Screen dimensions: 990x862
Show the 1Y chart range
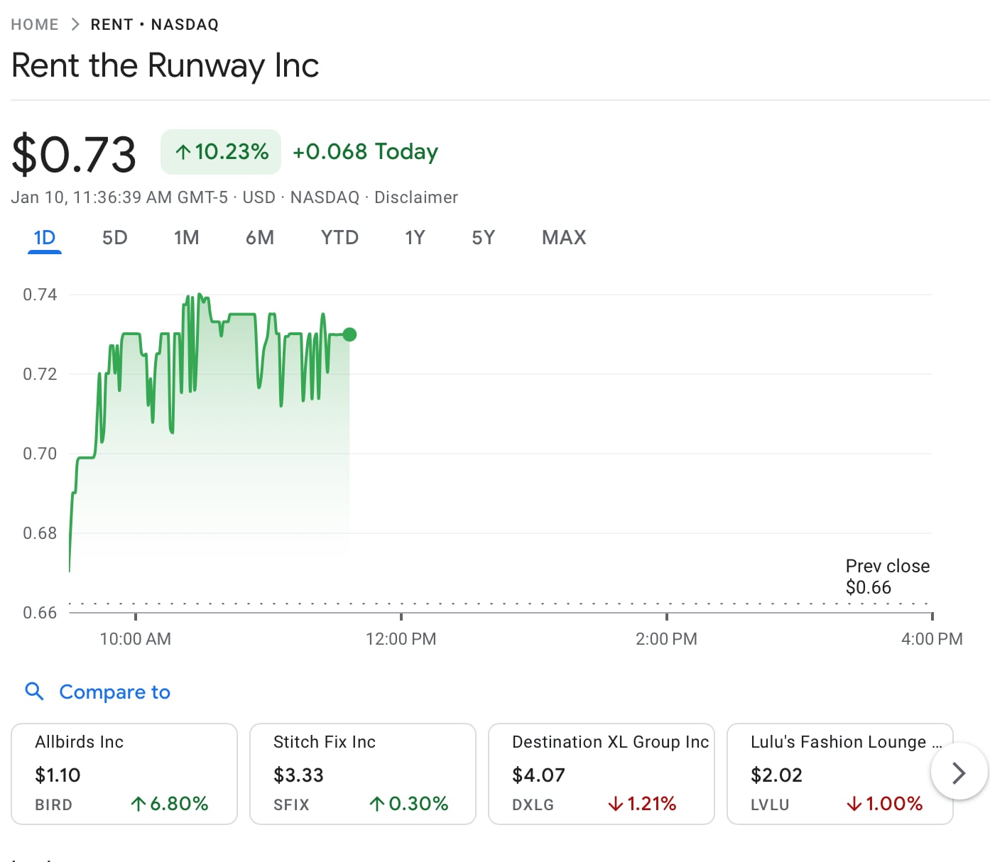[x=415, y=237]
